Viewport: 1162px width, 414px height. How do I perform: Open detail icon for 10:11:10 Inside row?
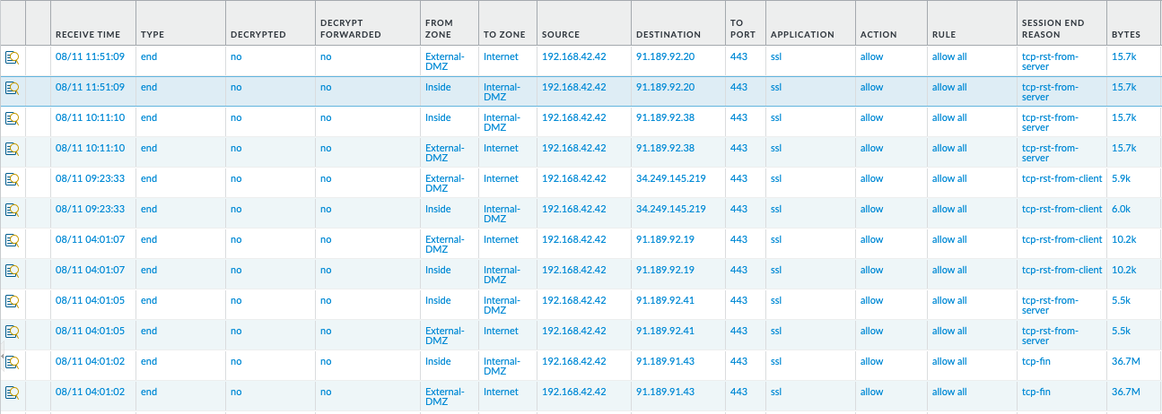click(12, 118)
